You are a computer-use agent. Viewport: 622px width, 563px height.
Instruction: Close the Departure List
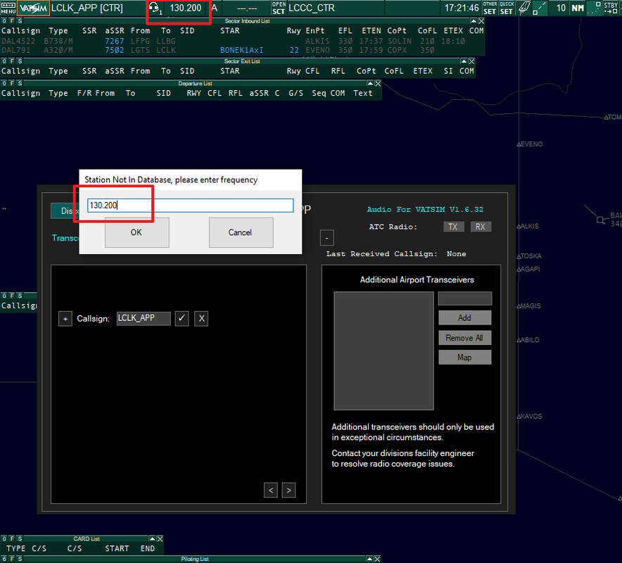378,83
